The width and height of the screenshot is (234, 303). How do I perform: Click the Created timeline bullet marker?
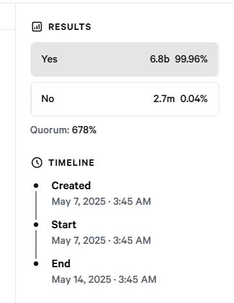[x=36, y=186]
